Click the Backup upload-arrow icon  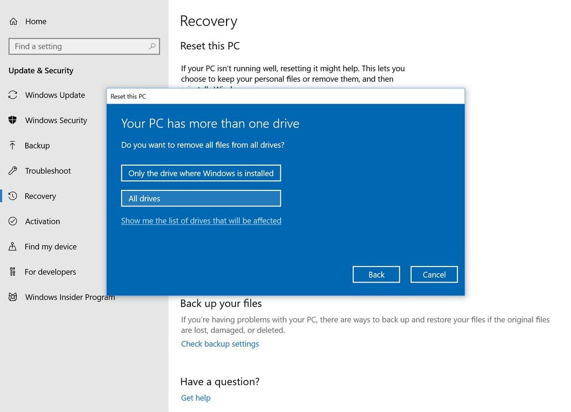tap(13, 145)
